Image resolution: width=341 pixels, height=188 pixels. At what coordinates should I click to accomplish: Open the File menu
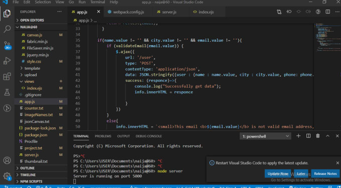16,2
